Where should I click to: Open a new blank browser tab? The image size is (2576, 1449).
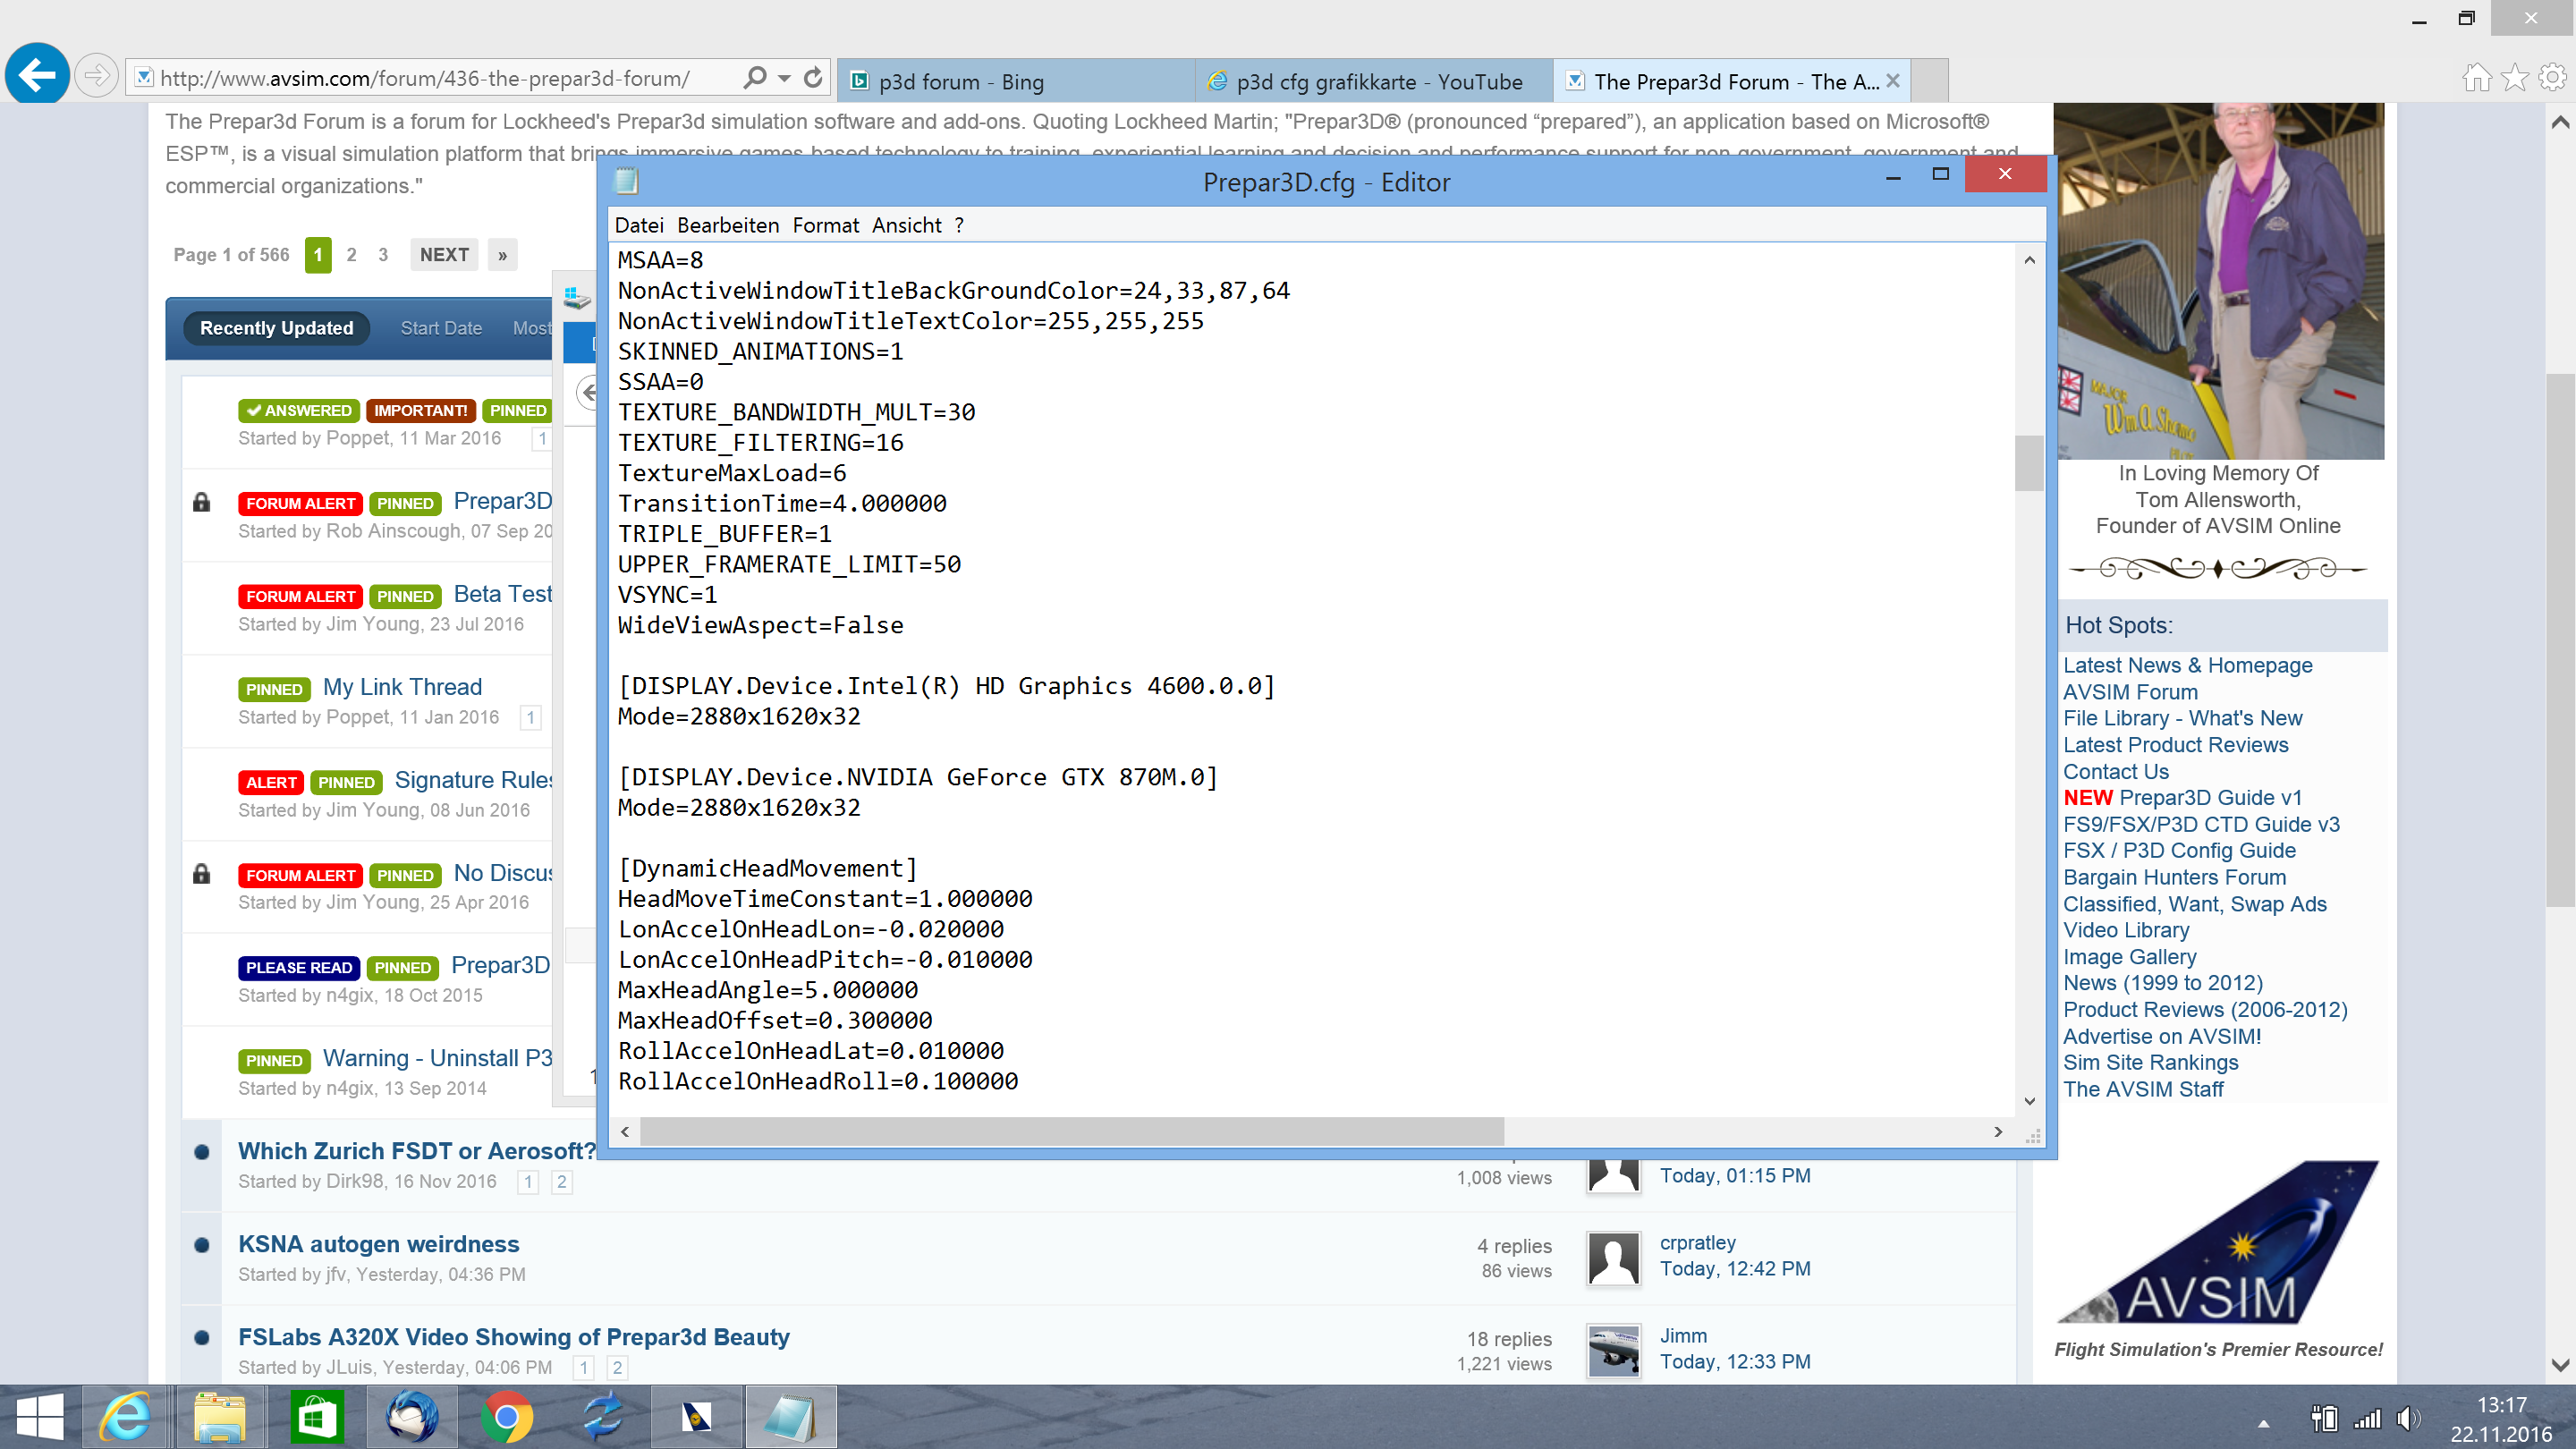tap(1930, 81)
